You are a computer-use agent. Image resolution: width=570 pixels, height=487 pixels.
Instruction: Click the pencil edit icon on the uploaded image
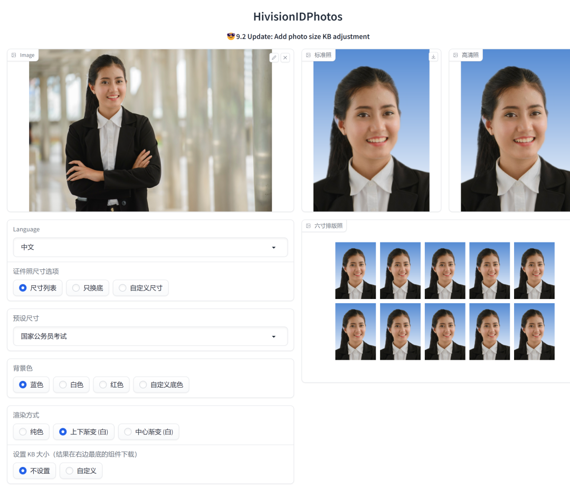pyautogui.click(x=274, y=58)
